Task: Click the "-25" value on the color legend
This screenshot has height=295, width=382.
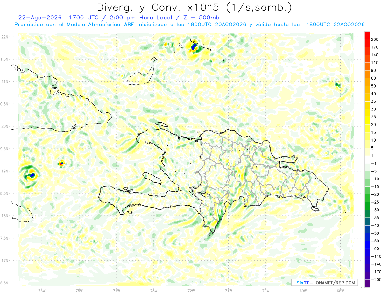Action: 375,202
